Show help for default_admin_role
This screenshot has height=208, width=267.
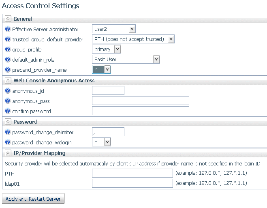point(7,60)
